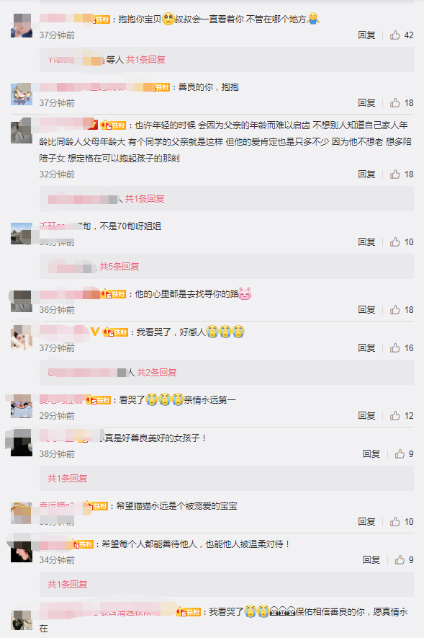Show '共1条回复' under 善待他人 comment
The width and height of the screenshot is (424, 638).
tap(68, 585)
